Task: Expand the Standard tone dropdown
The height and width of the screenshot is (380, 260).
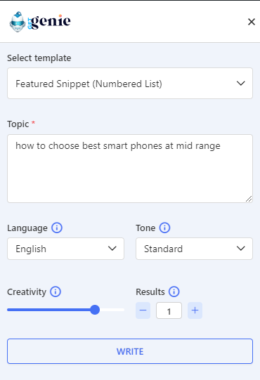Action: point(194,249)
